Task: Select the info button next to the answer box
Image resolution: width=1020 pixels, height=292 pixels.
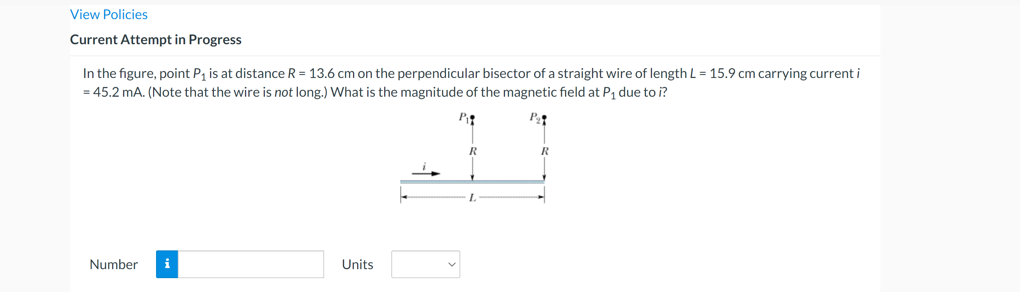Action: (x=167, y=264)
